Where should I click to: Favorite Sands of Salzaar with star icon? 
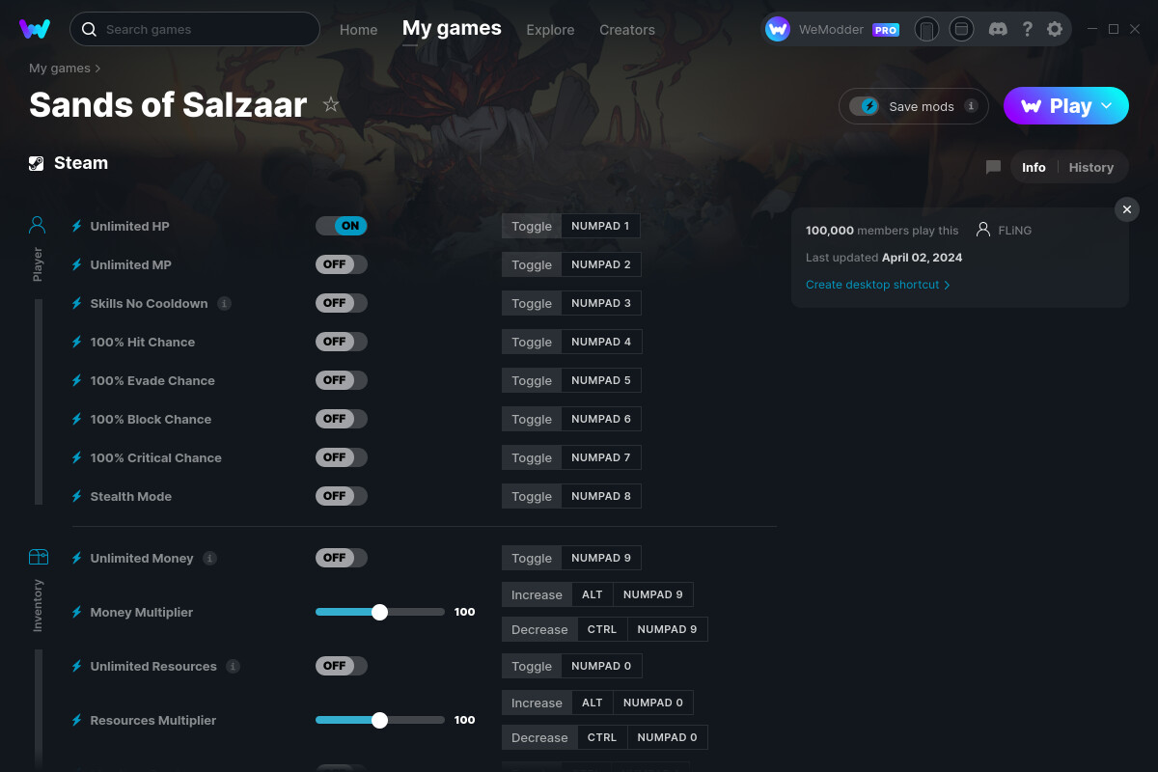[331, 104]
